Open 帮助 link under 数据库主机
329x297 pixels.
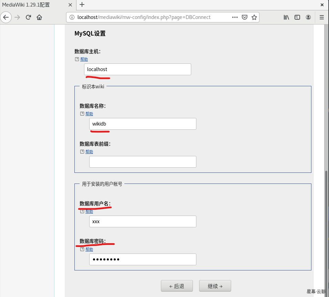click(84, 59)
